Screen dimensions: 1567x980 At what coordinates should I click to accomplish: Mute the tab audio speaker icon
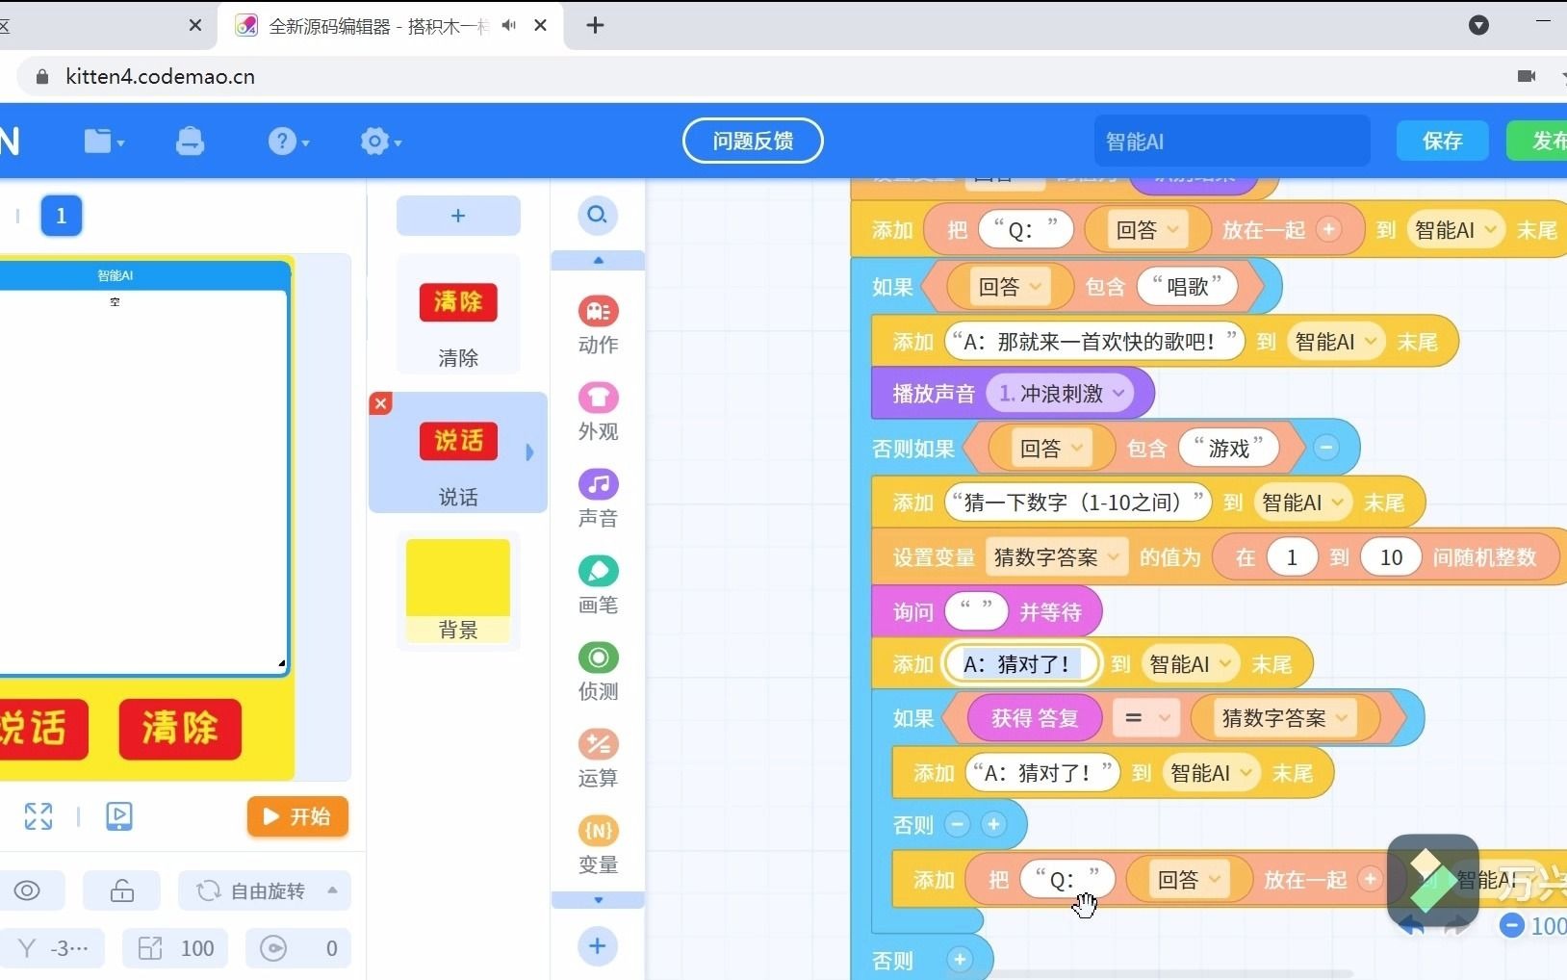pos(508,25)
